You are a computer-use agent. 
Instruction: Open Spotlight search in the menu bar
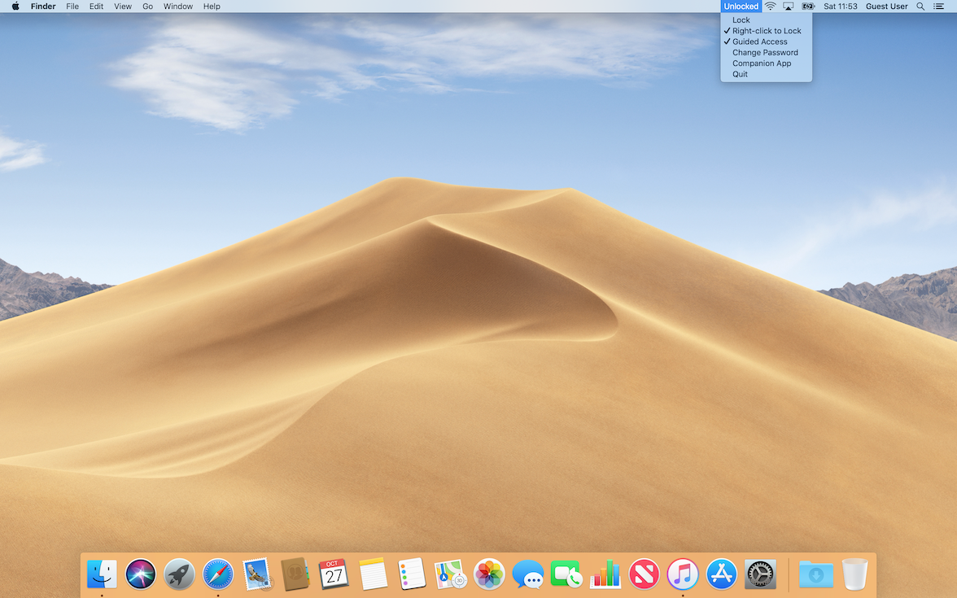(x=920, y=6)
